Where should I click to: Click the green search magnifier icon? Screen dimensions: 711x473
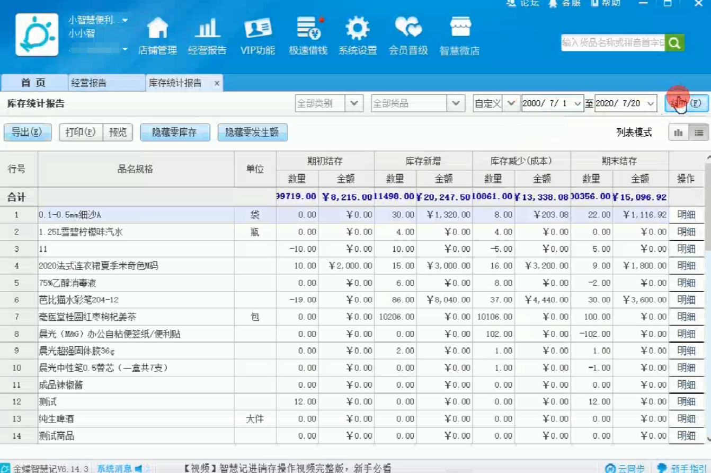pos(674,43)
